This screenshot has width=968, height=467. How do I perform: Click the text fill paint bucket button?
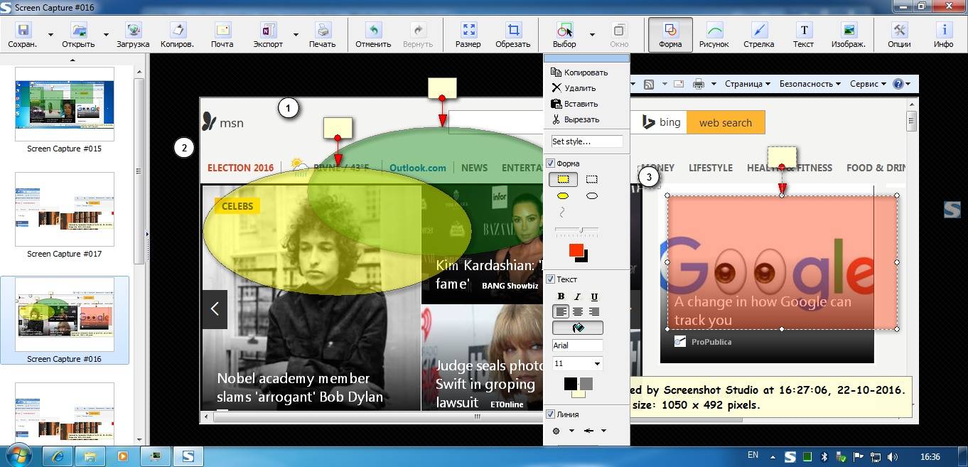[578, 328]
